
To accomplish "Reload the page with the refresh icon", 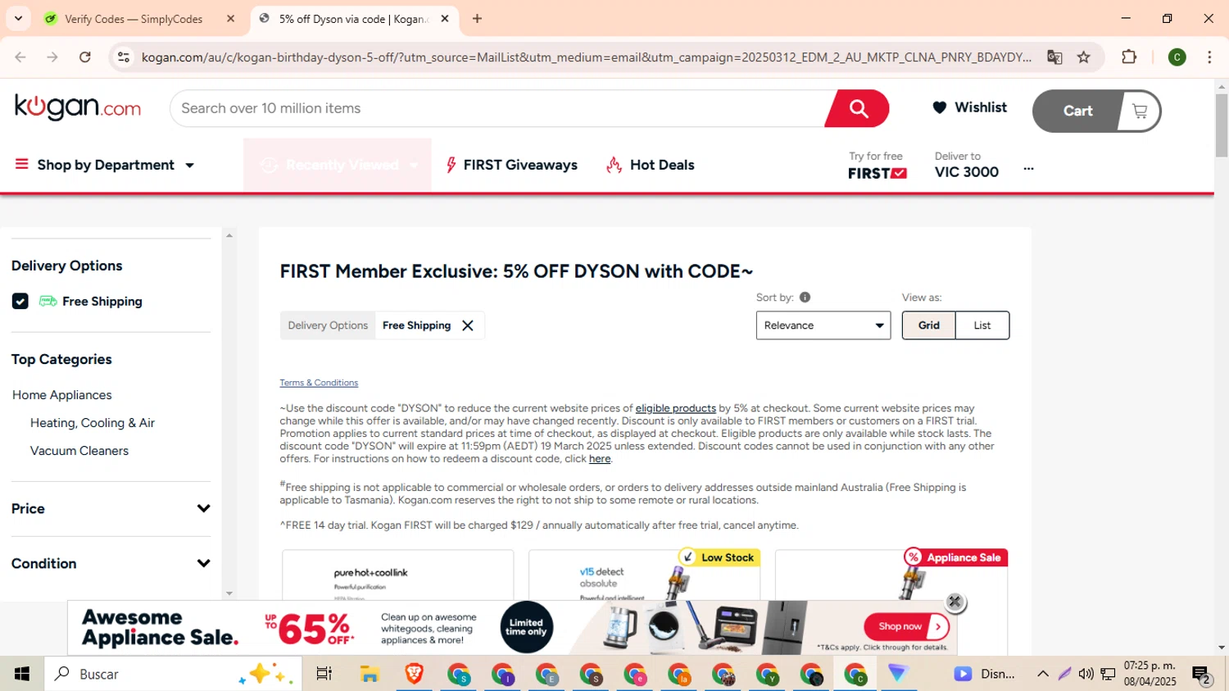I will coord(85,57).
